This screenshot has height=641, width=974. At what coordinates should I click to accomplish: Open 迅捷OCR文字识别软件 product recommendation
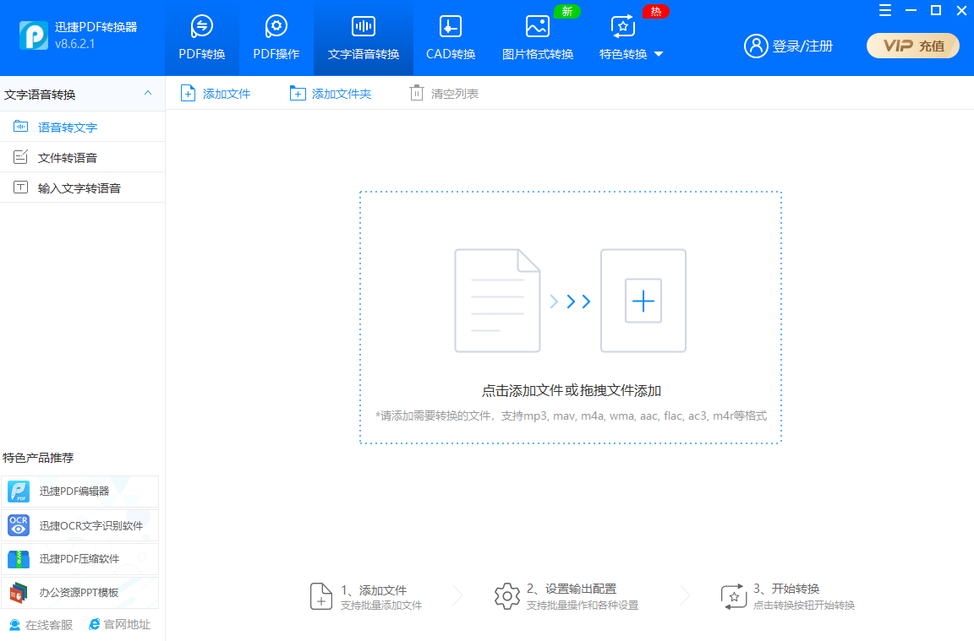(79, 525)
